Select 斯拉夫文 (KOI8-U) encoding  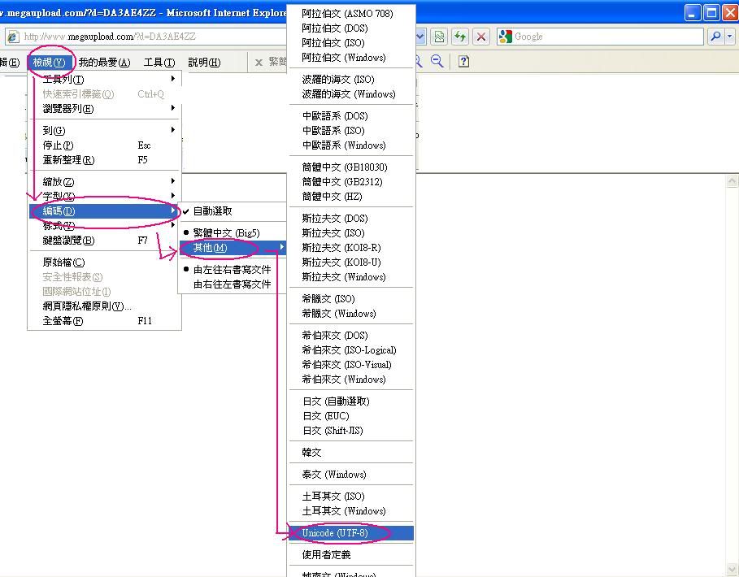click(351, 262)
